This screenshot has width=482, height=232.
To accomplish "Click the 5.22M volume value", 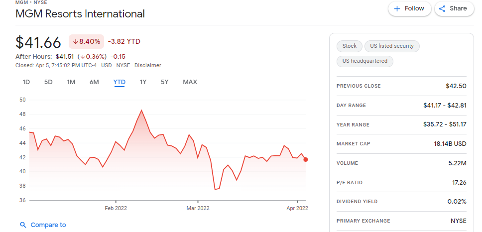I will 458,163.
